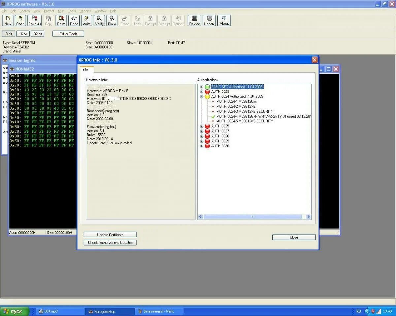Click the RU language indicator
Image resolution: width=396 pixels, height=316 pixels.
[359, 311]
